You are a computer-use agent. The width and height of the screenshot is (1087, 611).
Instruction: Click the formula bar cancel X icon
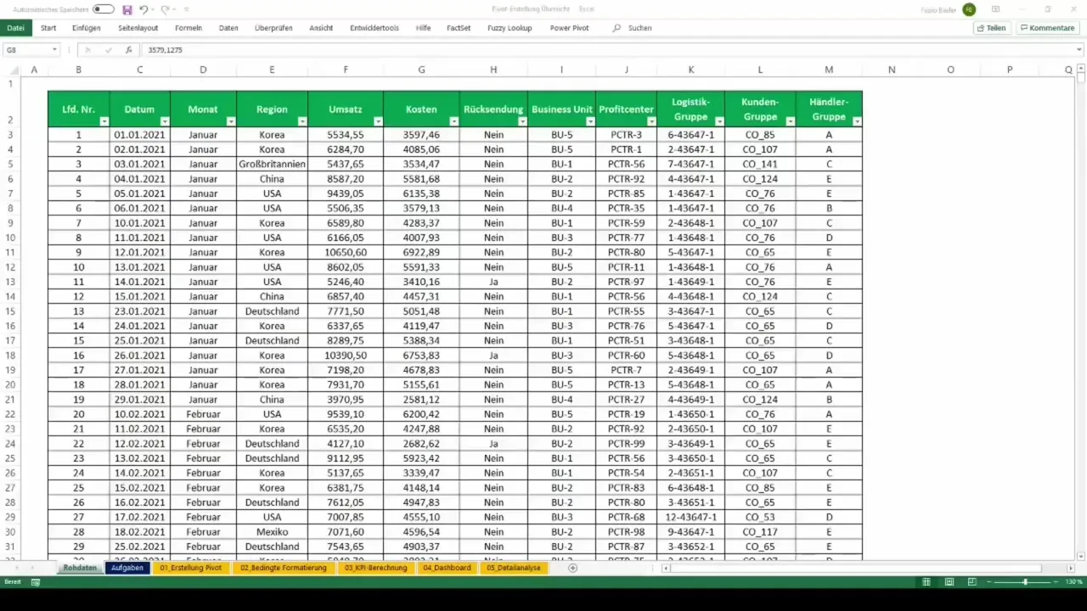pyautogui.click(x=87, y=50)
